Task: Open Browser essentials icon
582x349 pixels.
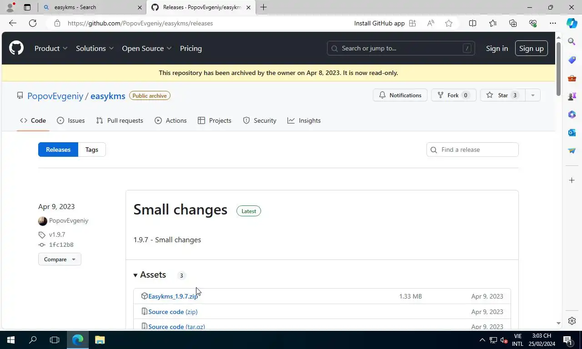Action: click(x=533, y=23)
